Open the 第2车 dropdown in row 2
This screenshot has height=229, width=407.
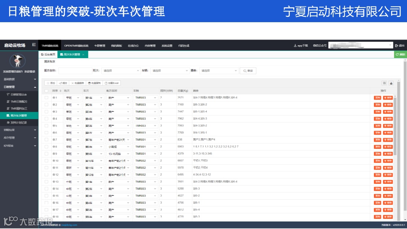(x=93, y=105)
